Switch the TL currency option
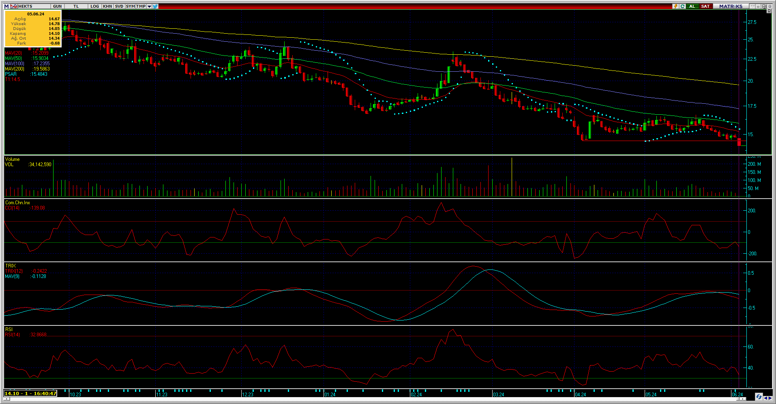 coord(76,6)
